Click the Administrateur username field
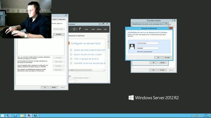211x118 pixels. tap(148, 43)
